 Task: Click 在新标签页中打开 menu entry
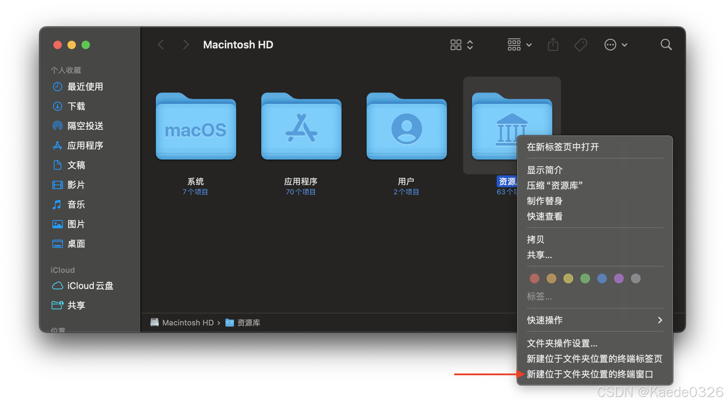tap(563, 147)
